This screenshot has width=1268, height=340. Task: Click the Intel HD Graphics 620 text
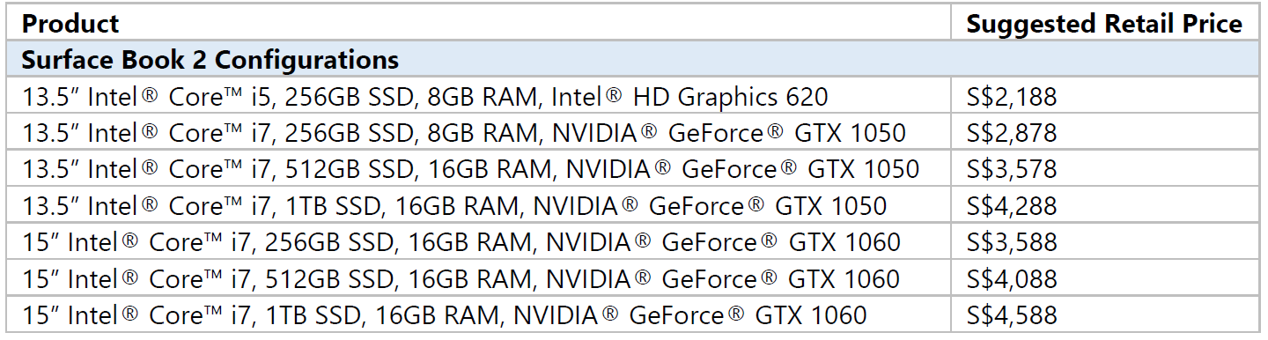(x=689, y=97)
